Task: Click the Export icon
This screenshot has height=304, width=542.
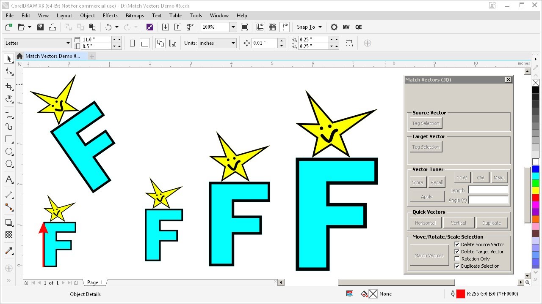Action: click(x=178, y=27)
